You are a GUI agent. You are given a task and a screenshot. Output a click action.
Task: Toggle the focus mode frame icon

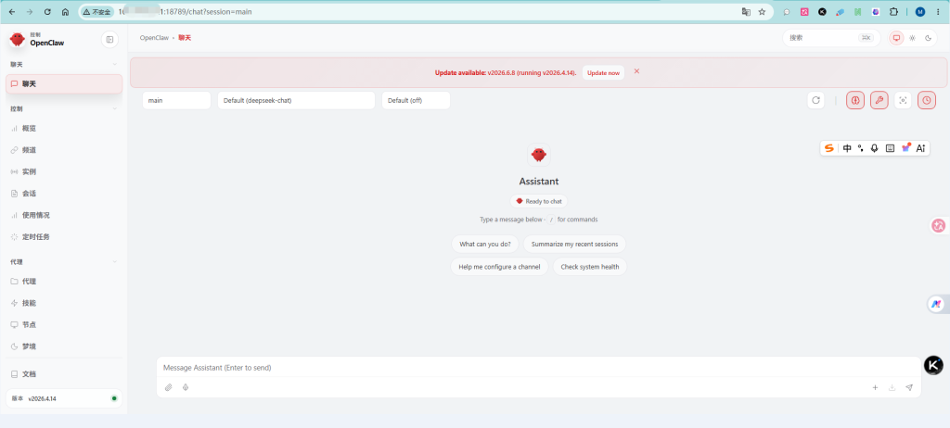point(904,100)
